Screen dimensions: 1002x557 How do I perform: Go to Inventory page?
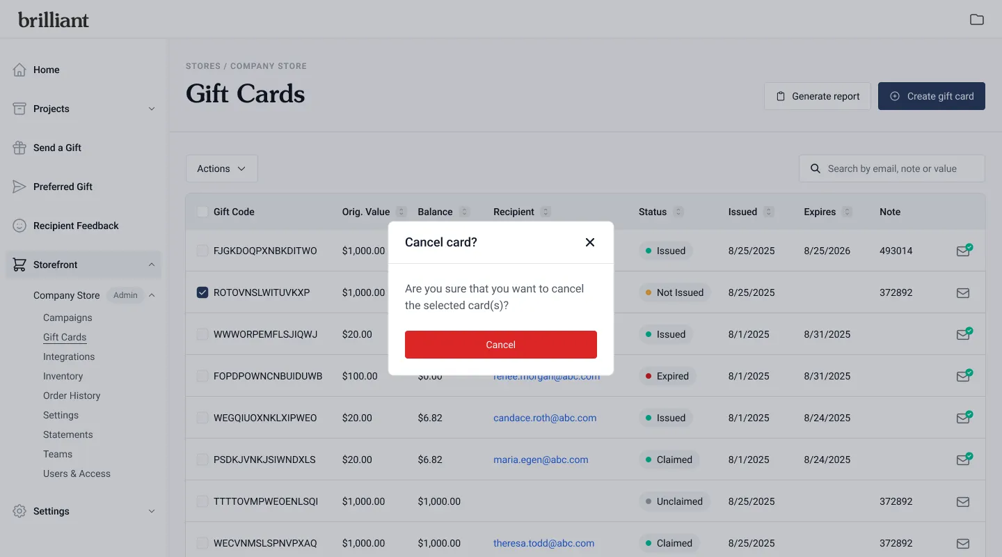coord(63,376)
